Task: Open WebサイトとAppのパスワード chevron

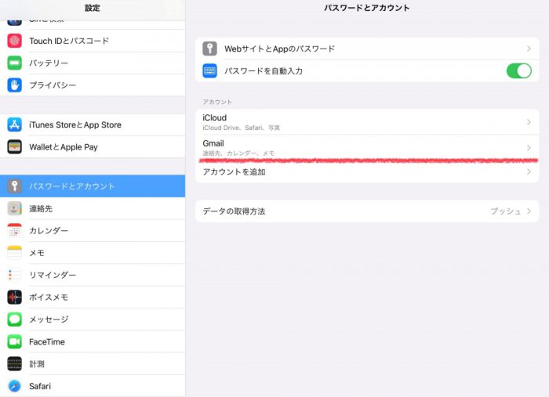Action: tap(529, 49)
